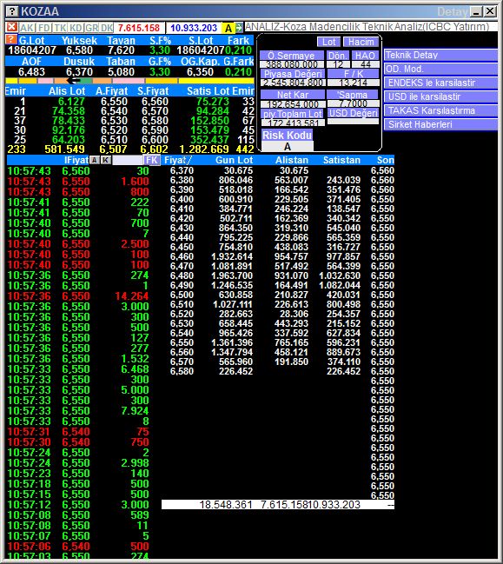
Task: Click best bid price 6,550 in depth
Action: (x=114, y=102)
